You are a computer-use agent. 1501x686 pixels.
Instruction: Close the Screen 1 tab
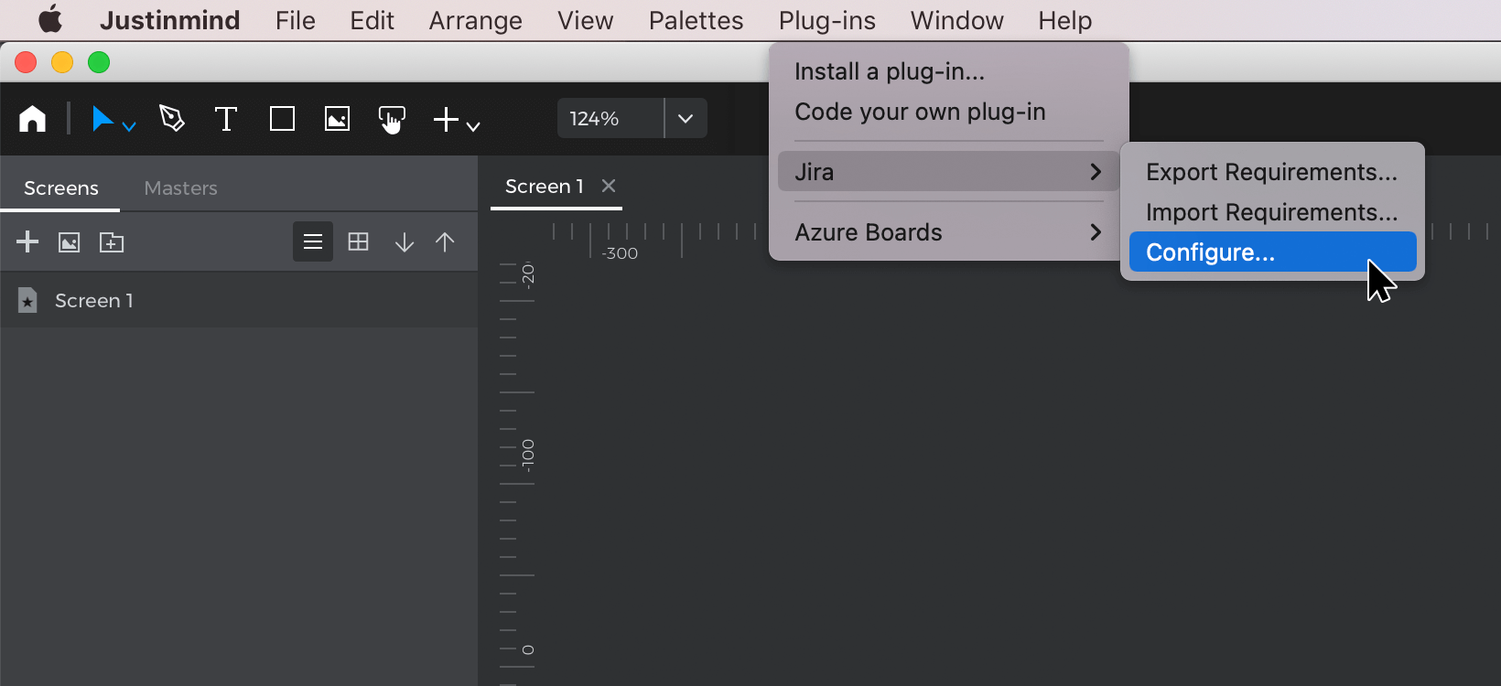(609, 186)
